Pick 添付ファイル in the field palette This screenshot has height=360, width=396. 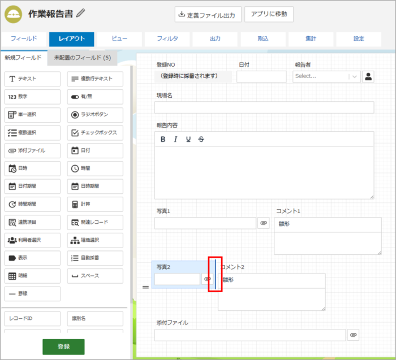point(32,150)
